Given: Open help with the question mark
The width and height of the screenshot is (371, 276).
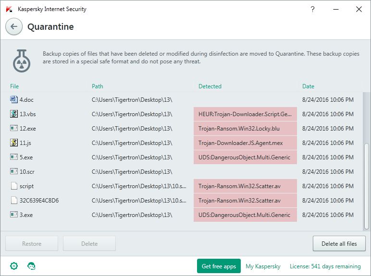Looking at the screenshot, I should click(x=312, y=9).
